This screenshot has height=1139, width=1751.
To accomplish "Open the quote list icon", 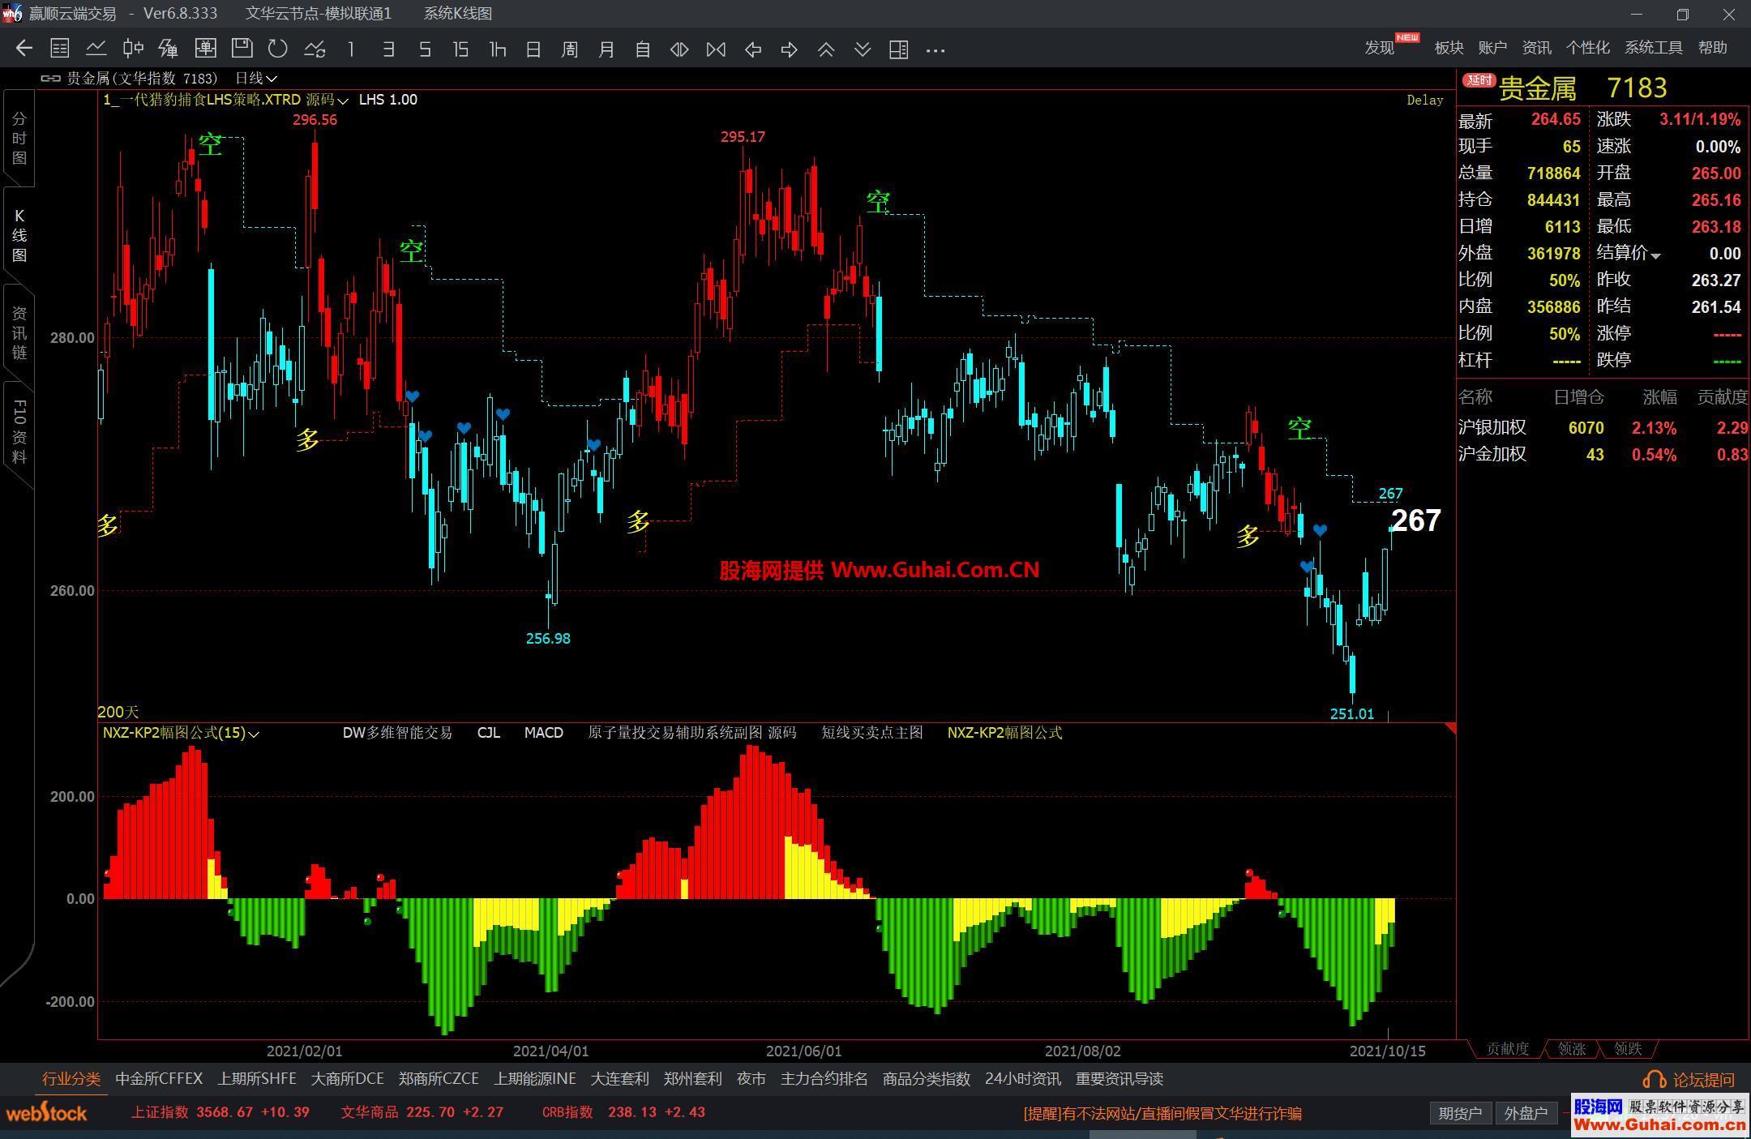I will [x=59, y=49].
